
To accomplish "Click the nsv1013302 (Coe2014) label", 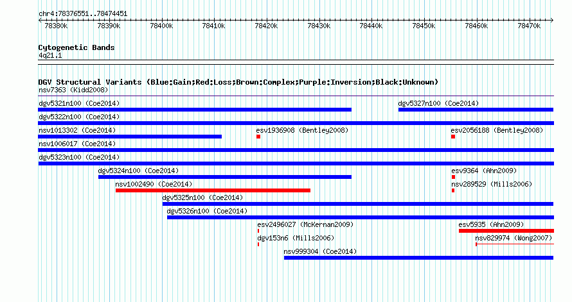I will coord(77,130).
